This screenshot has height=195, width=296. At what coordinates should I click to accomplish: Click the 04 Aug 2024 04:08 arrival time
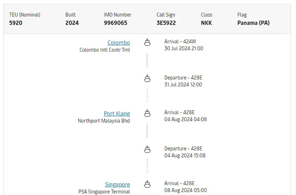[185, 119]
